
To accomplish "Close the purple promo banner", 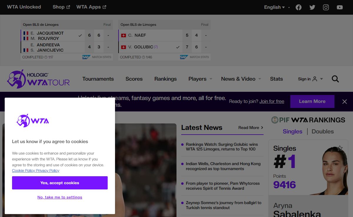I will click(x=344, y=101).
